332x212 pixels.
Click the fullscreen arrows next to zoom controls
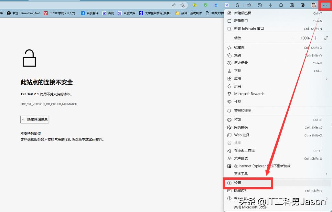click(326, 38)
